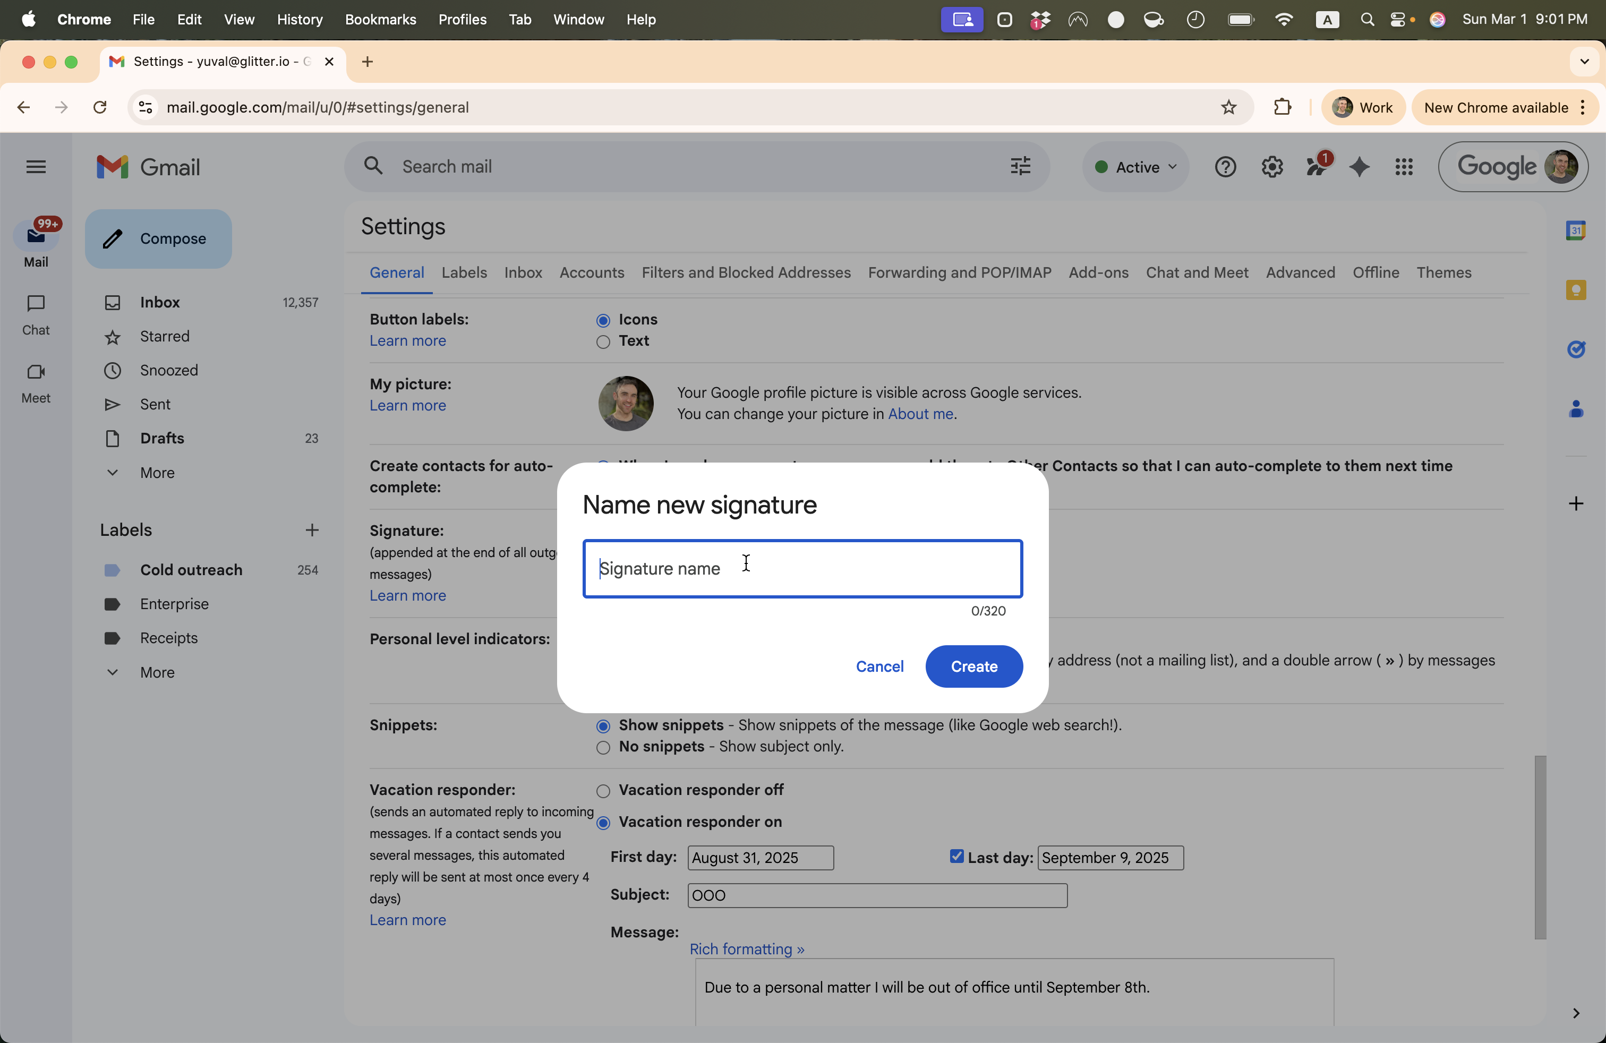The height and width of the screenshot is (1043, 1606).
Task: Open the Google apps grid
Action: coord(1404,167)
